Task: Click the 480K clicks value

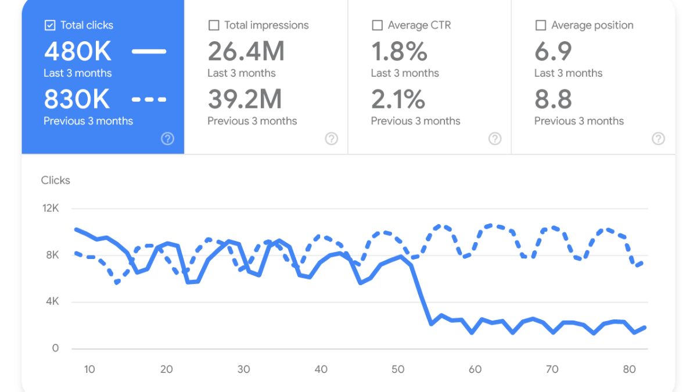Action: pos(78,52)
